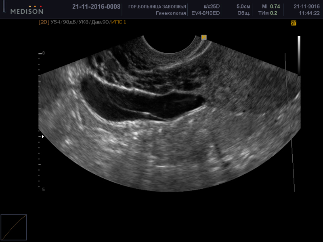Click the time 11:44:22
The height and width of the screenshot is (242, 323).
(309, 13)
